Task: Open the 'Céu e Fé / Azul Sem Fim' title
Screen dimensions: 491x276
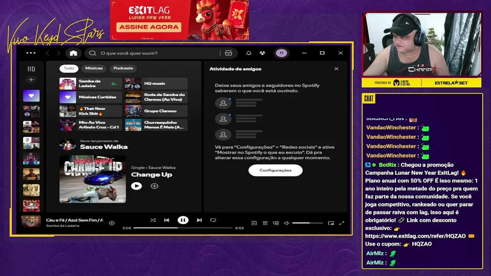Action: click(x=74, y=220)
